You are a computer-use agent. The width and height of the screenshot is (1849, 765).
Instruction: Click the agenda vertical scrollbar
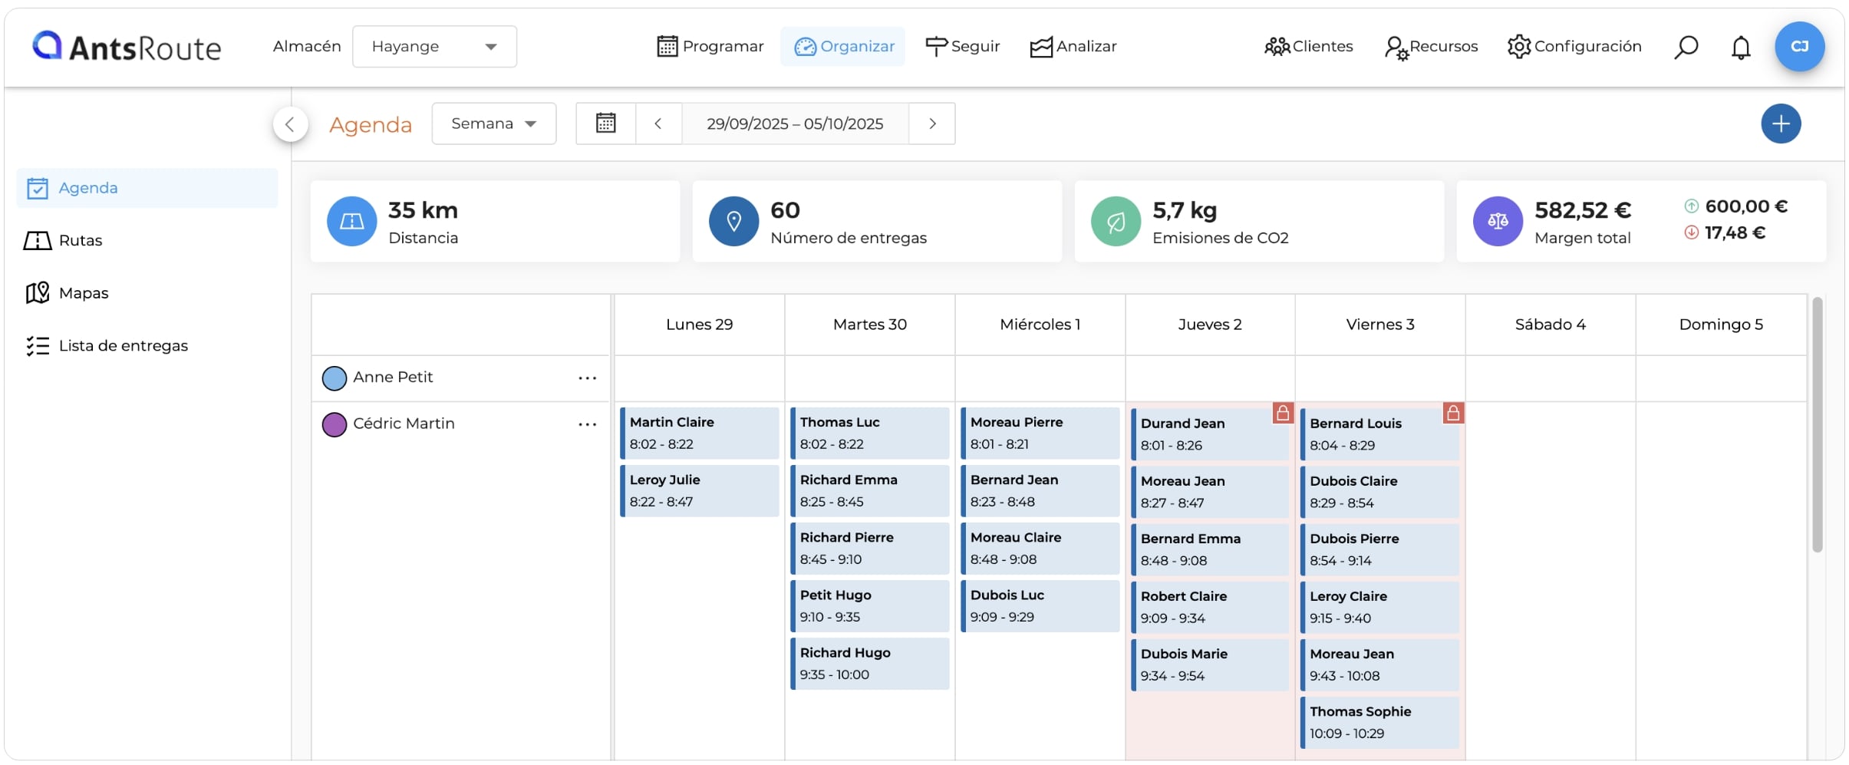pos(1817,425)
